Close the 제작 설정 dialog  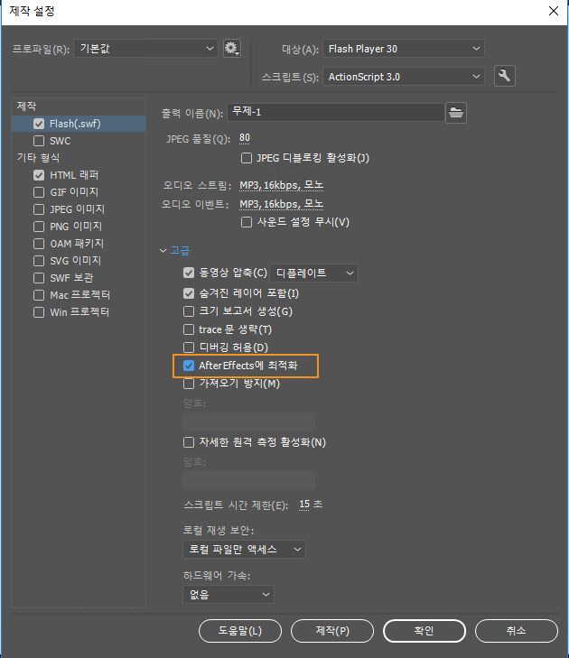pos(554,11)
